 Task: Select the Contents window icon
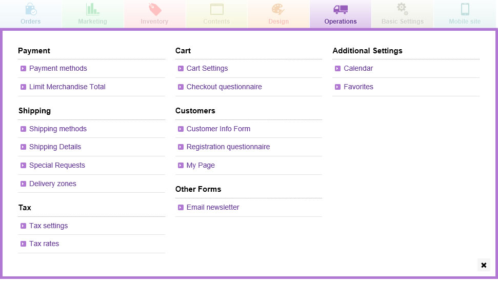coord(216,9)
